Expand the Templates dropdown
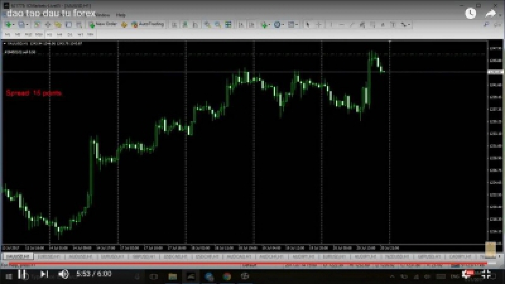Image resolution: width=505 pixels, height=284 pixels. (297, 25)
